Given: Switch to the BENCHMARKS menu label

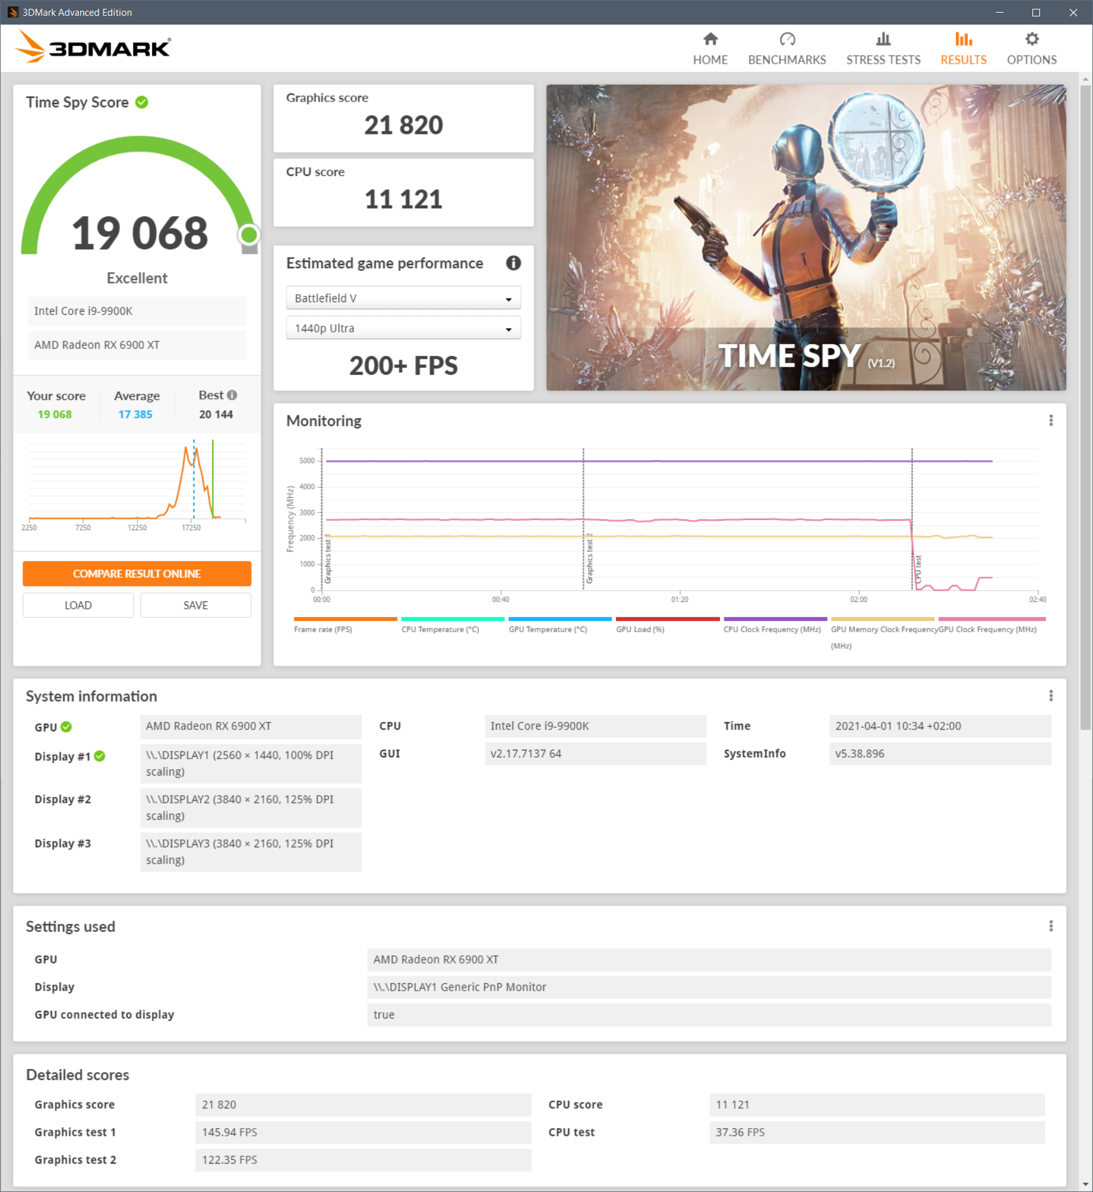Looking at the screenshot, I should point(787,60).
